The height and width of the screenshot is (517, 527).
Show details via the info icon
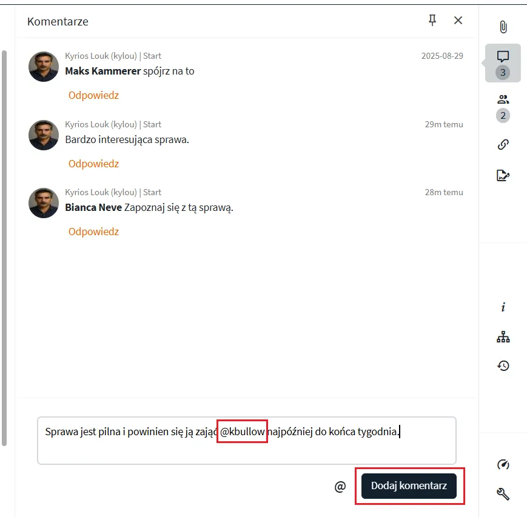pos(503,307)
